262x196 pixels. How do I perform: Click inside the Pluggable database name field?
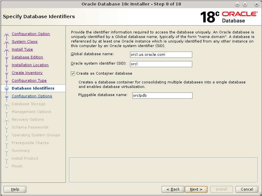pyautogui.click(x=162, y=95)
